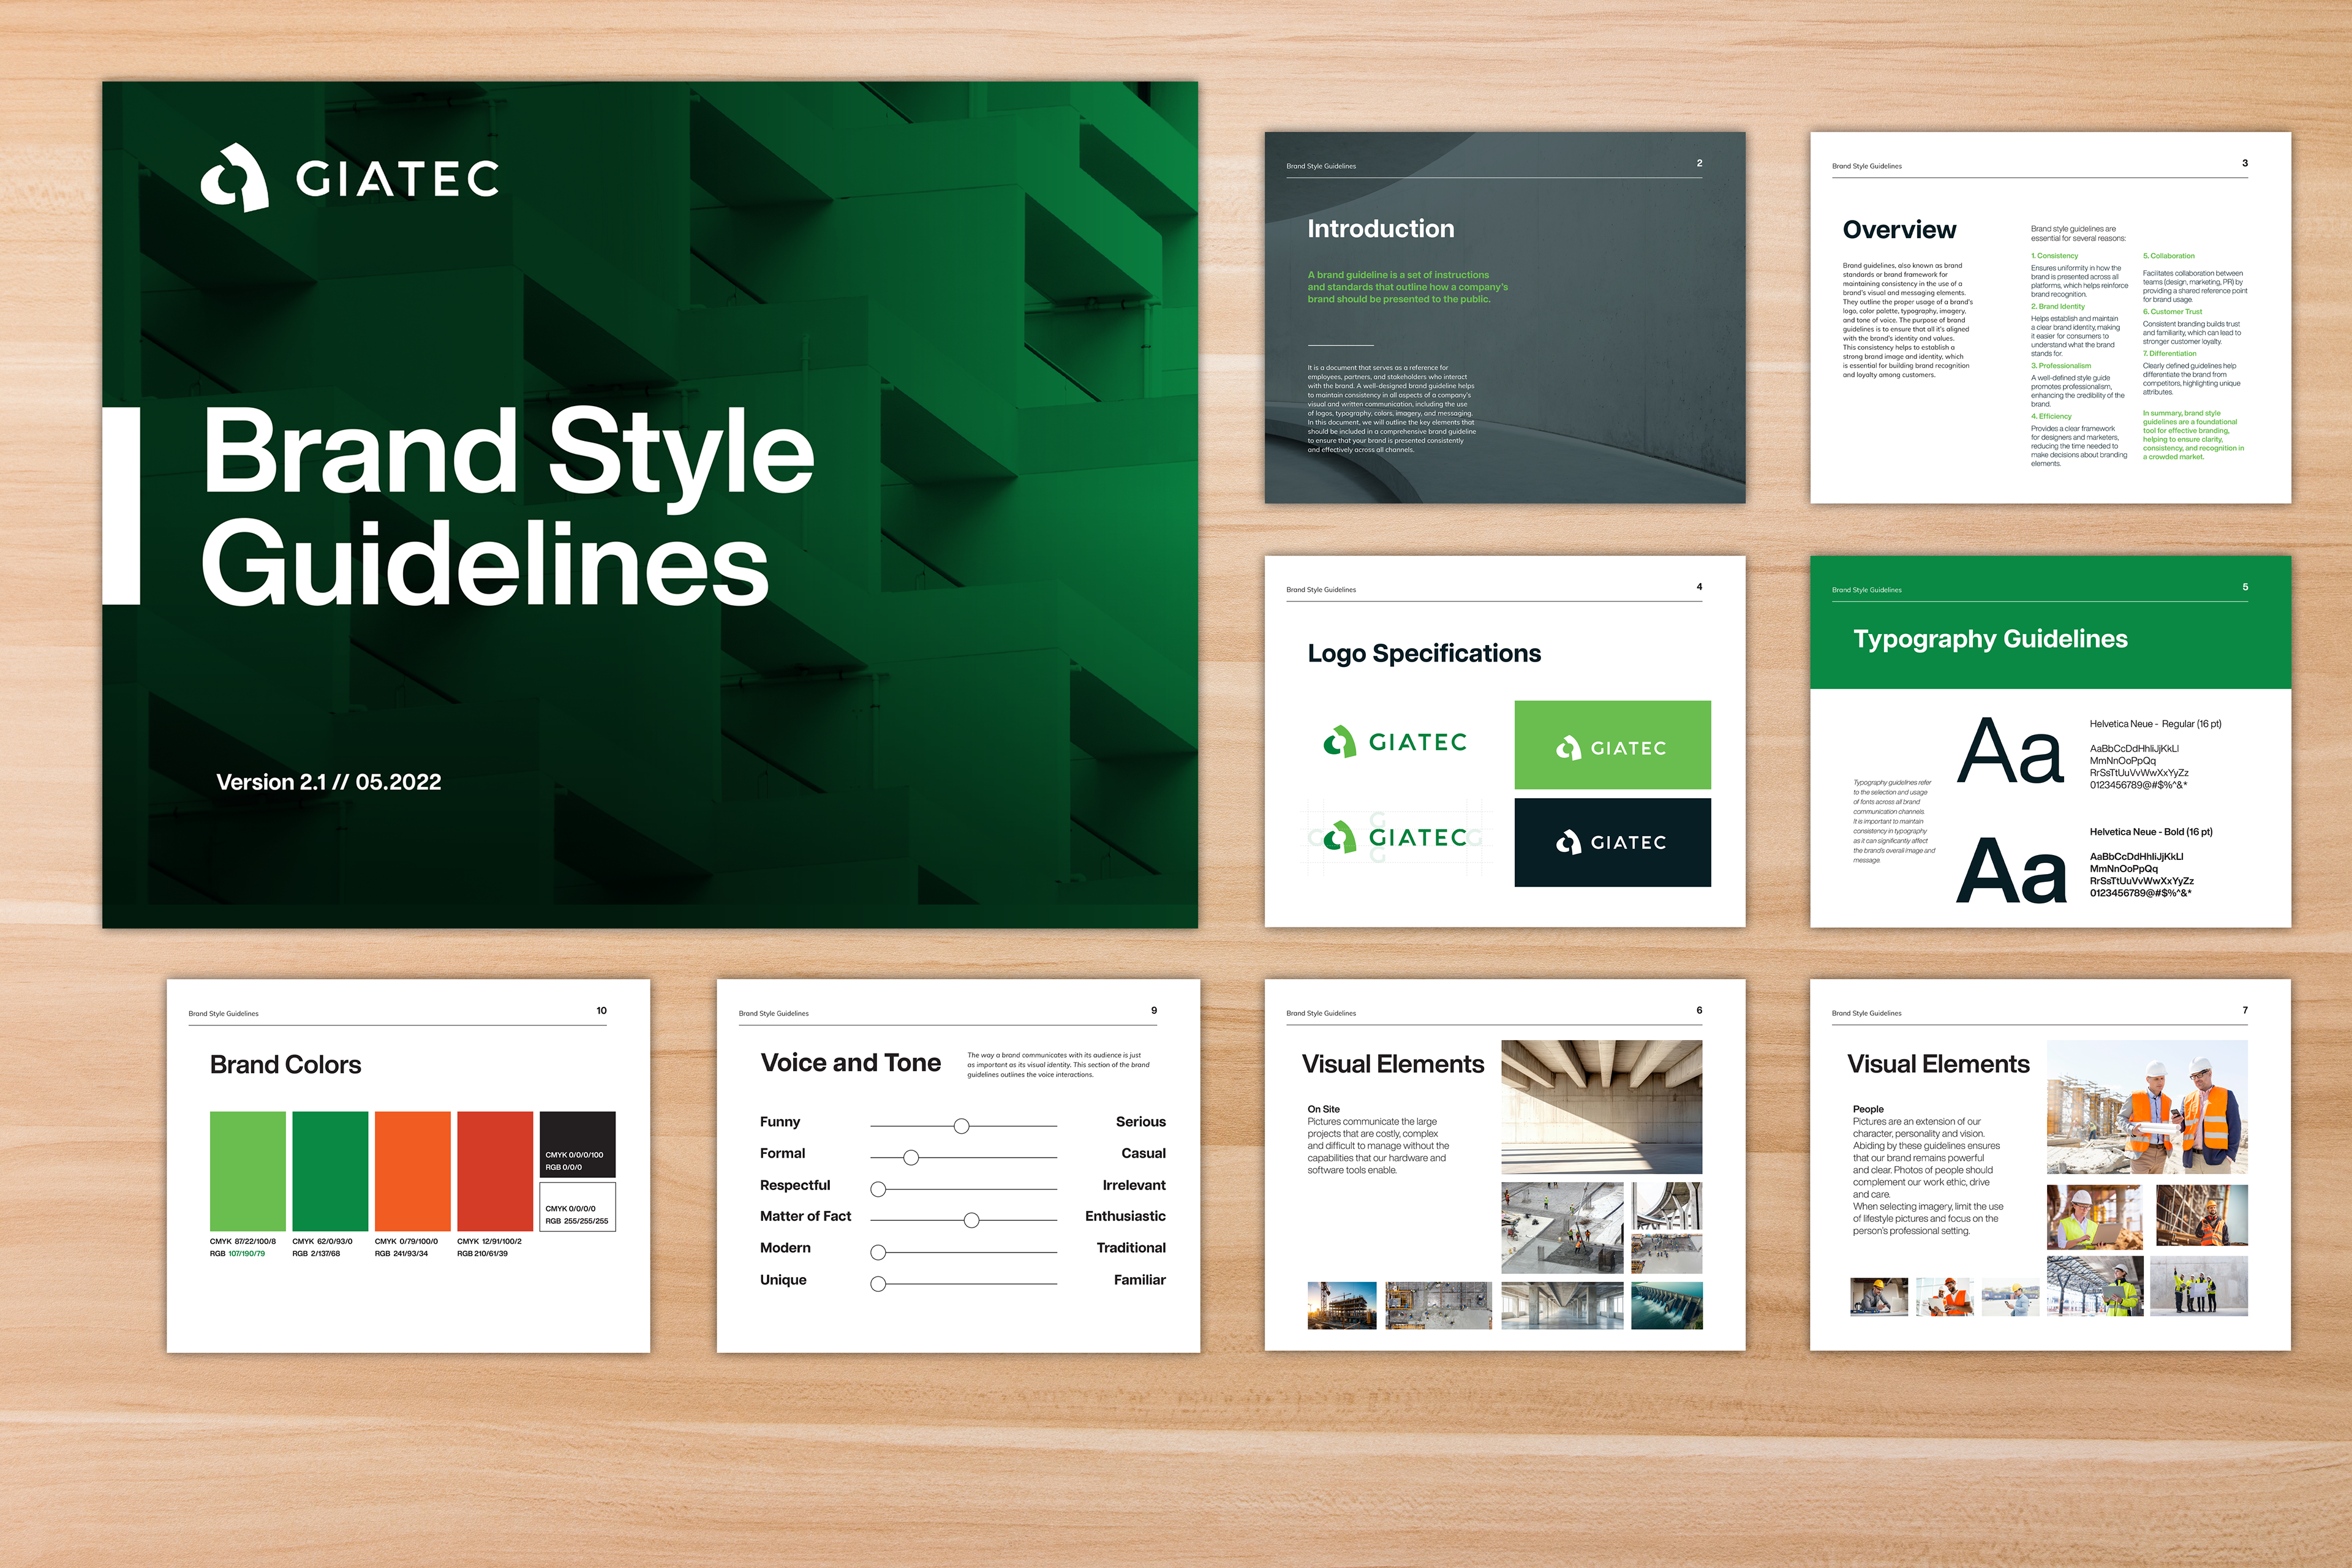Click the green Giatec logo on white background
Screen dimensions: 2352x1568
(x=1395, y=742)
